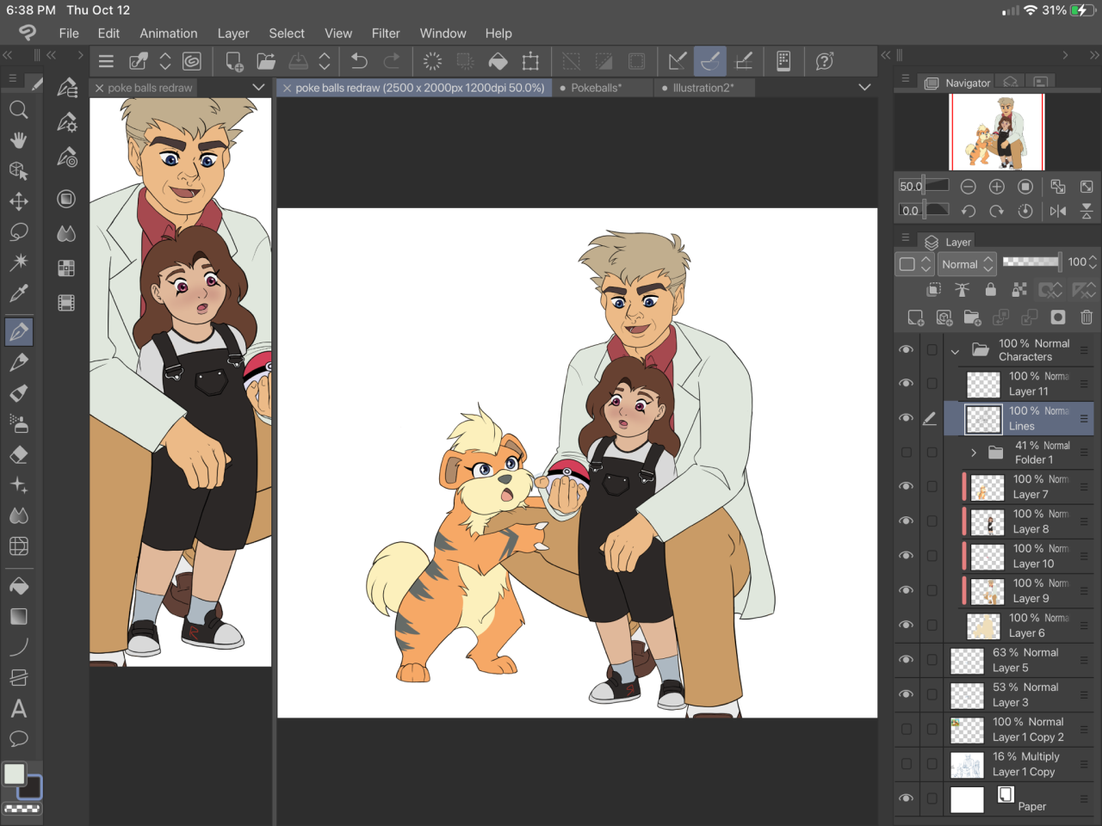Image resolution: width=1102 pixels, height=826 pixels.
Task: Click the New raster layer icon
Action: pyautogui.click(x=916, y=317)
